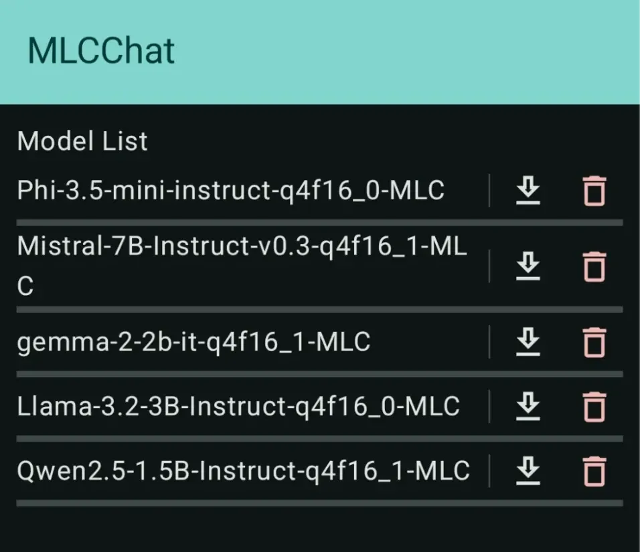Image resolution: width=640 pixels, height=552 pixels.
Task: Select the Mistral-7B-Instruct model entry
Action: tap(241, 264)
